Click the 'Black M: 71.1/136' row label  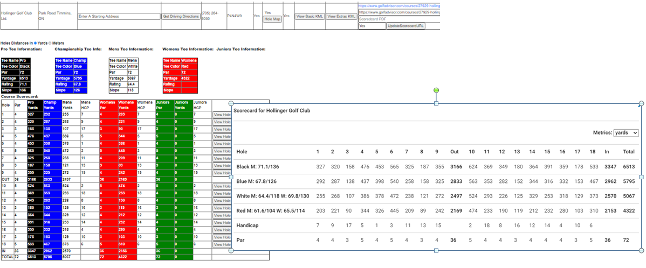pos(257,166)
